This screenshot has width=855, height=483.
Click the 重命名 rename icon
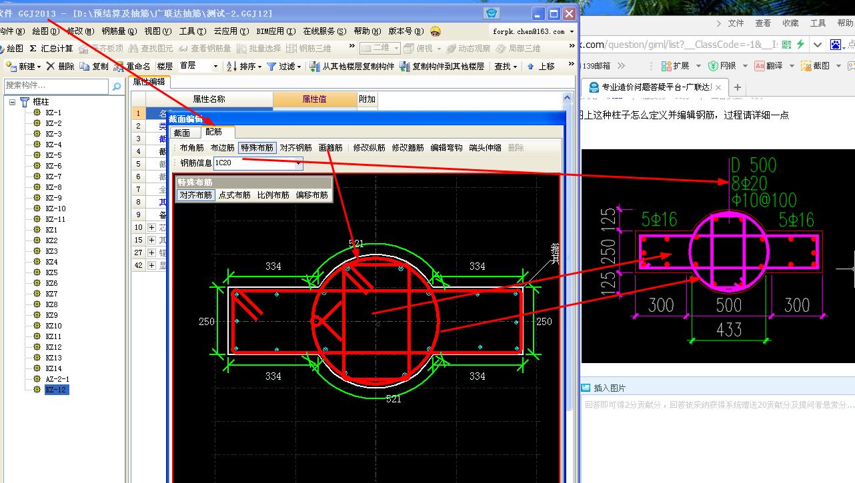(x=119, y=67)
